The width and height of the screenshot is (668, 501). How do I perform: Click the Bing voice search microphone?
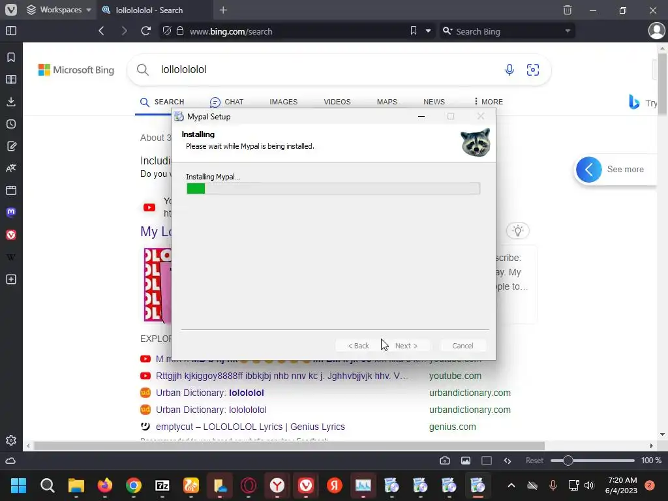509,69
